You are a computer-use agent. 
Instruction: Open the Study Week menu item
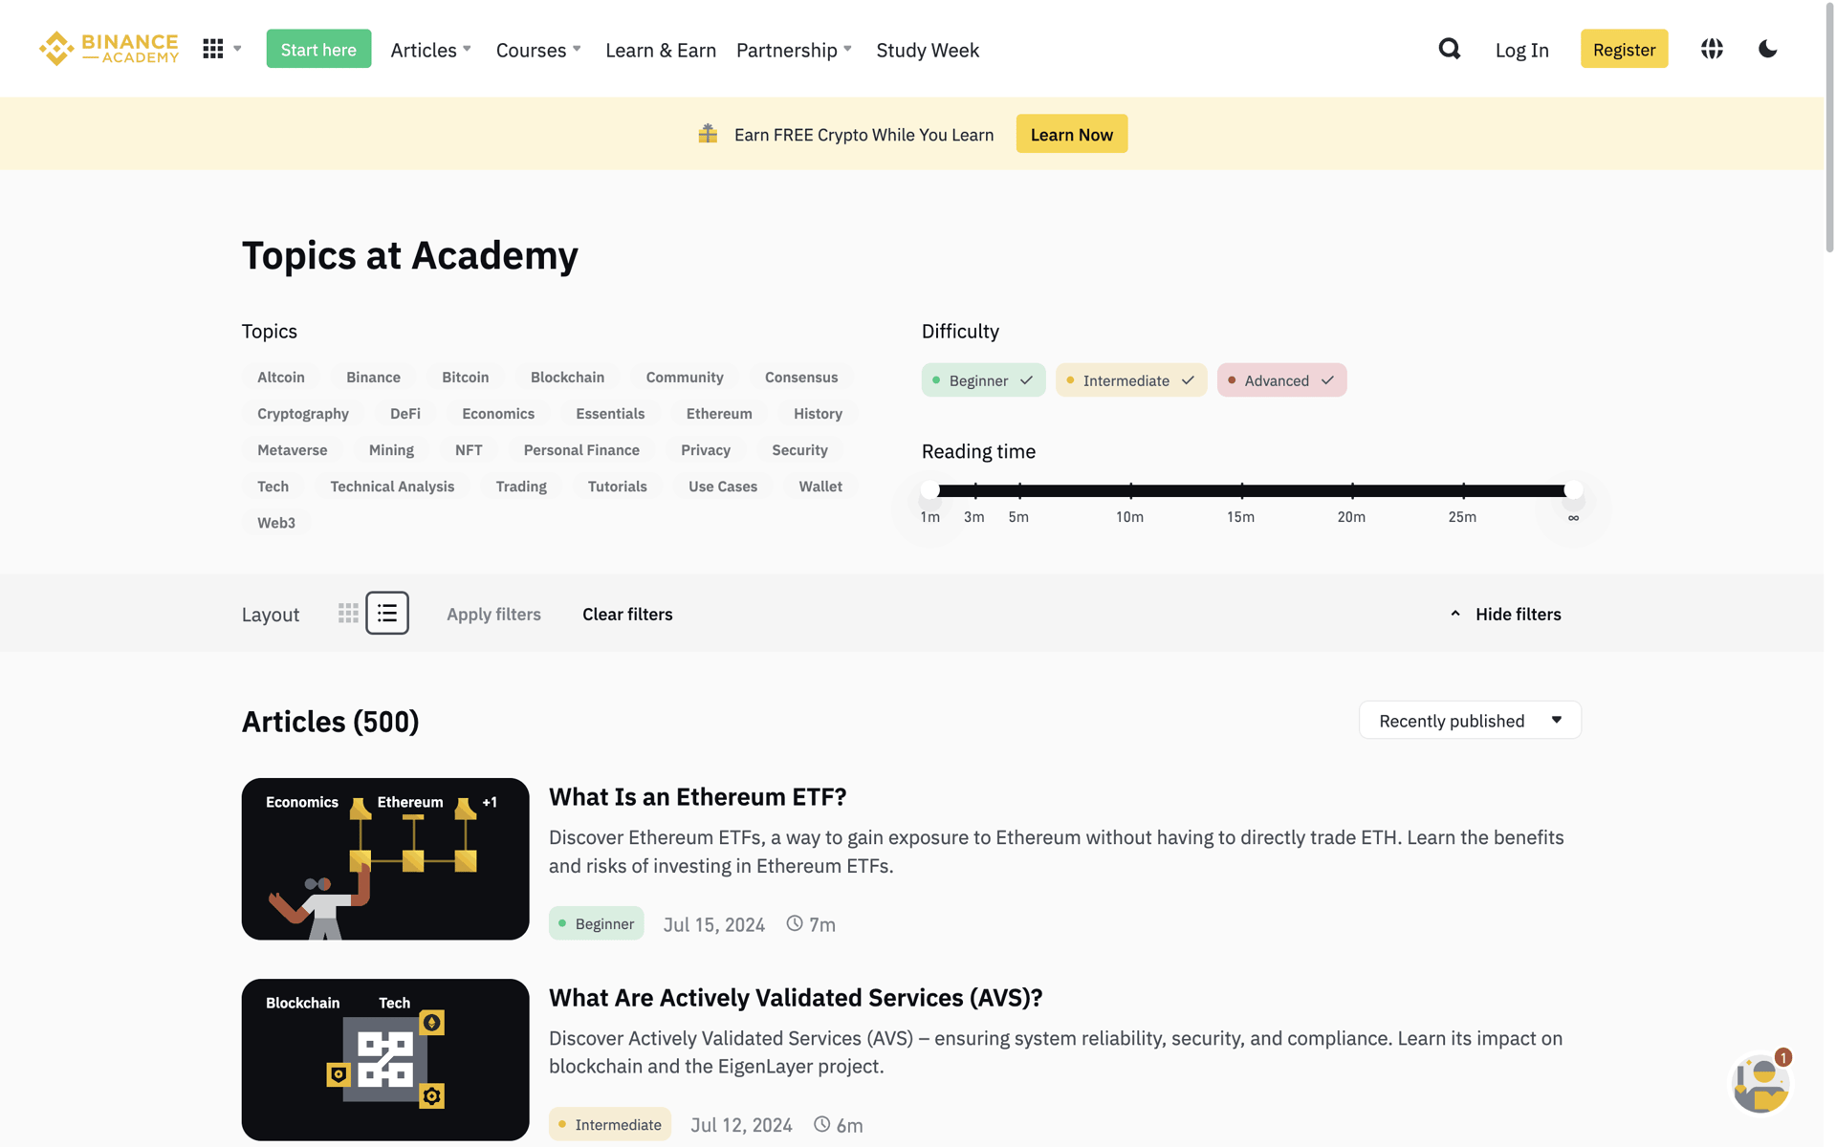928,50
